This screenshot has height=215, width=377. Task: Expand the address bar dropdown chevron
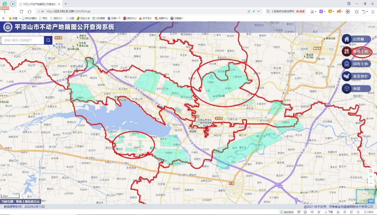click(x=259, y=11)
